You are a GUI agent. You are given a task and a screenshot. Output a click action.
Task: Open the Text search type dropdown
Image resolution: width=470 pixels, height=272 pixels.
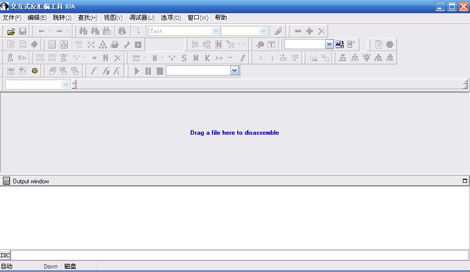(215, 31)
